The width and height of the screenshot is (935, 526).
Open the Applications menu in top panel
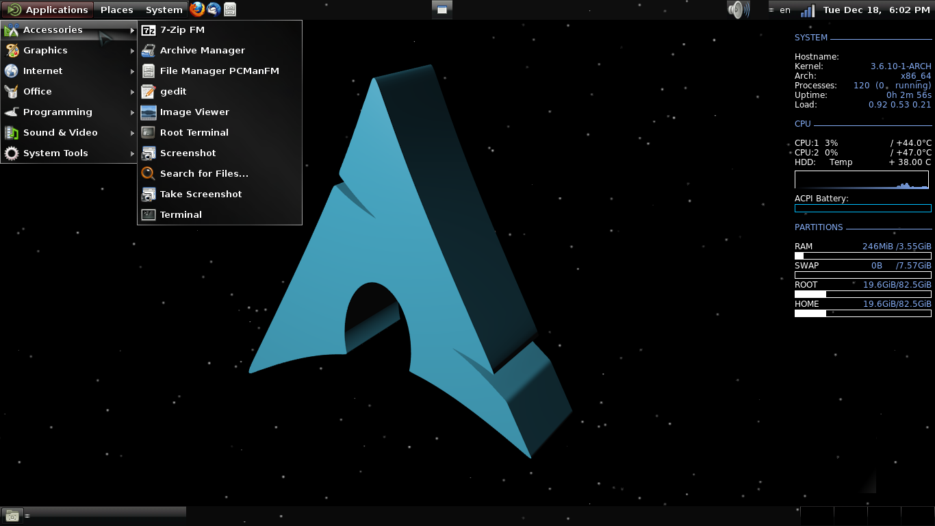(x=47, y=10)
